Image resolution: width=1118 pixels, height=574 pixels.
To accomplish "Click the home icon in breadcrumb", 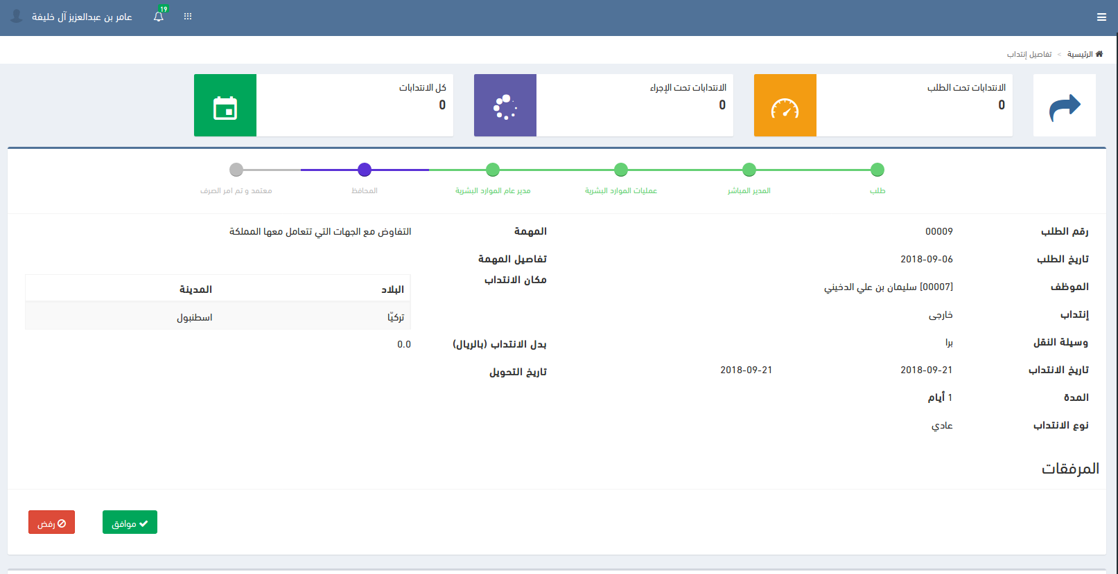I will [1099, 54].
